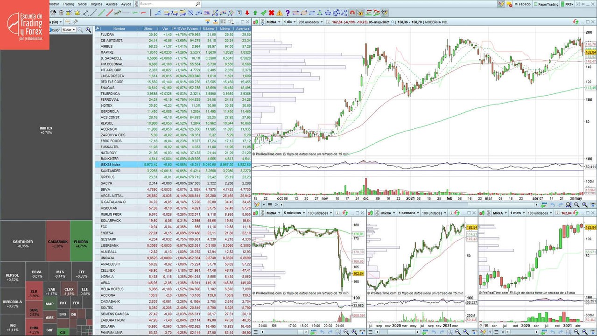Toggle the eye hide-objects tool

(x=384, y=13)
